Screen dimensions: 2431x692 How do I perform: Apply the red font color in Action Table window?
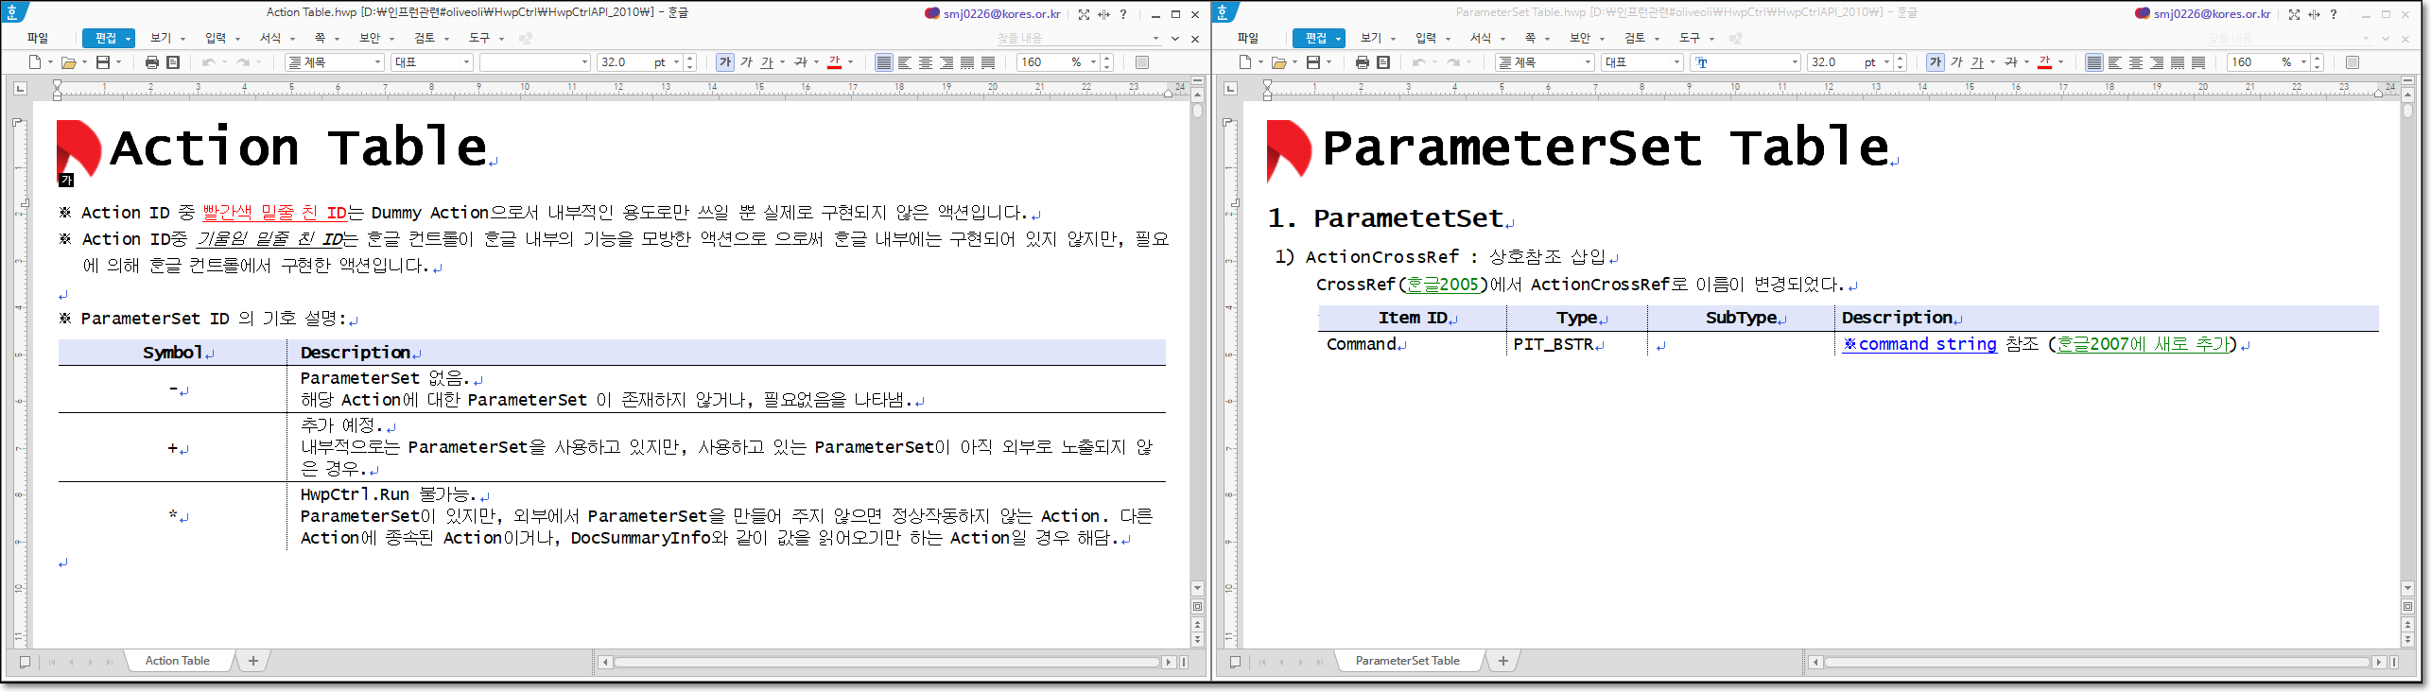coord(834,62)
